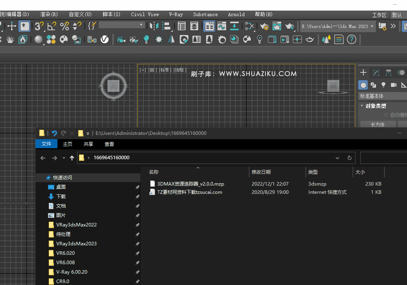Open Render Setup teapot icon

pyautogui.click(x=264, y=26)
